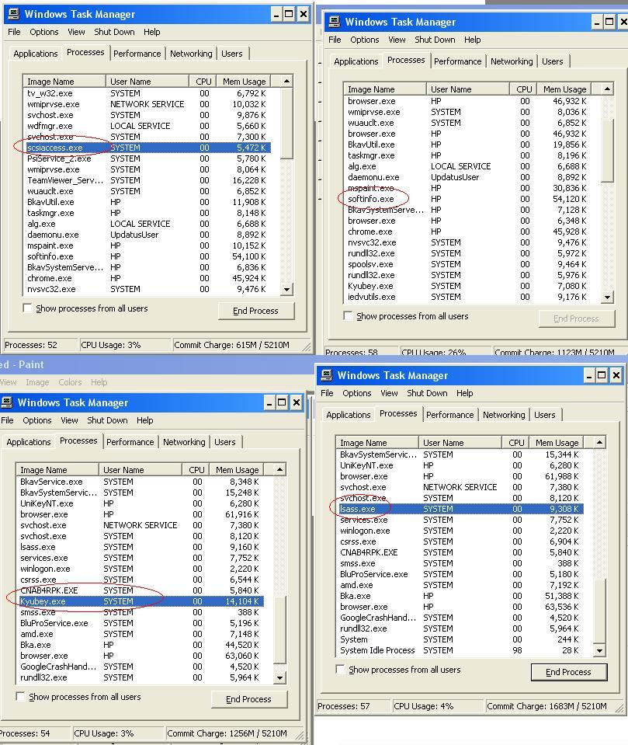Screen dimensions: 628x745
Task: Sort by Mem Usage column in 52-process window
Action: pyautogui.click(x=244, y=82)
